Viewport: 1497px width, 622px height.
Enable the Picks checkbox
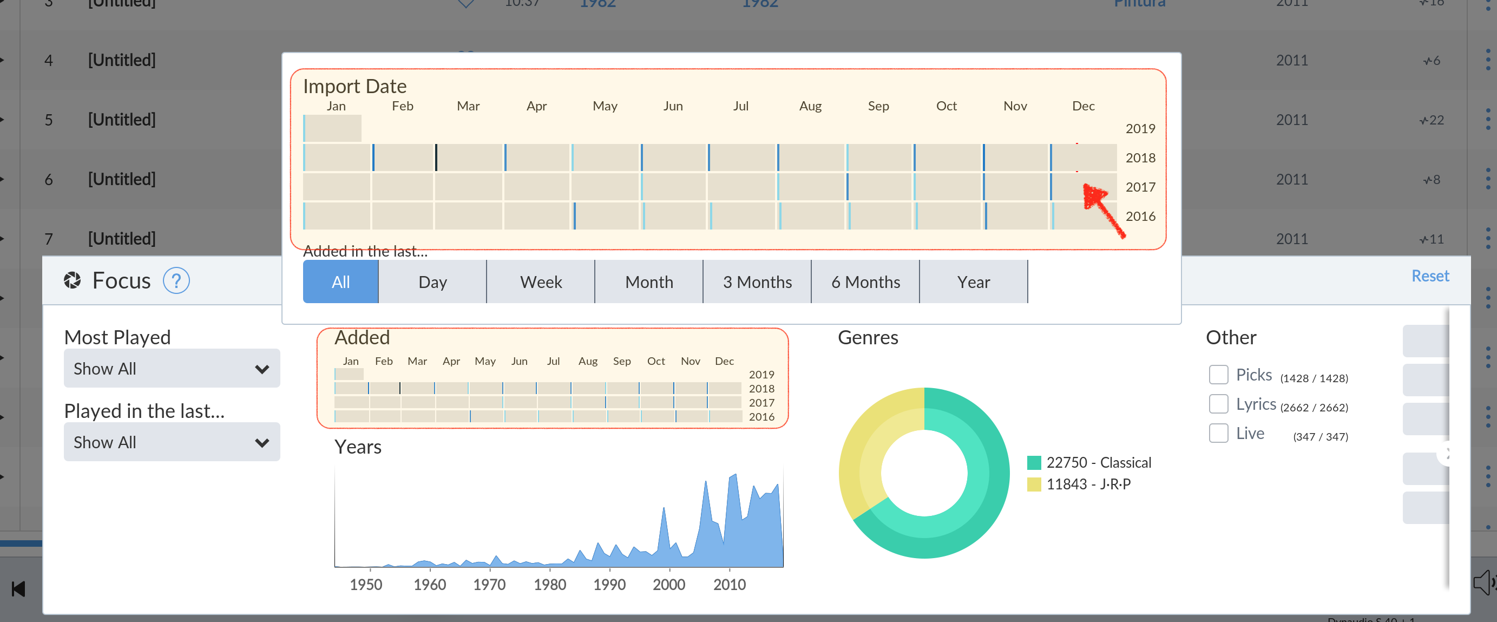(x=1218, y=375)
